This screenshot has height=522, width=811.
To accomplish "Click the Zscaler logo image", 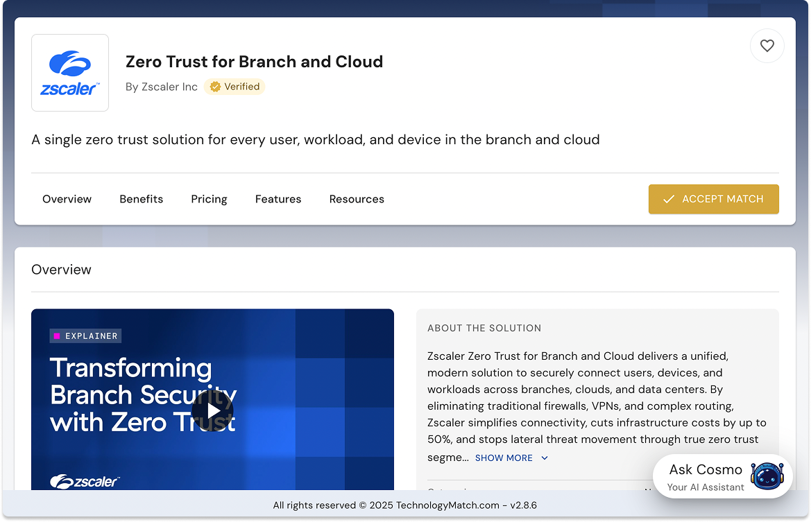I will 70,73.
